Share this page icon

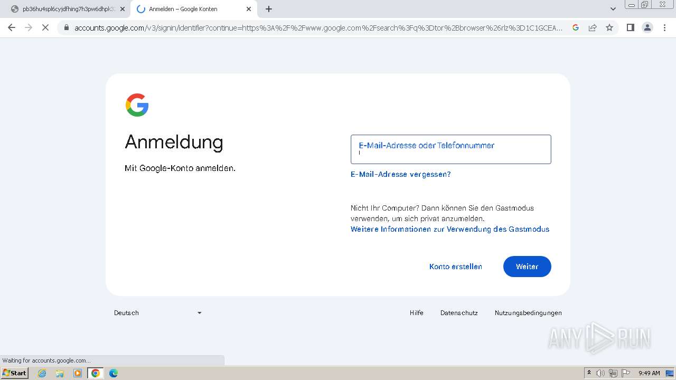click(593, 27)
